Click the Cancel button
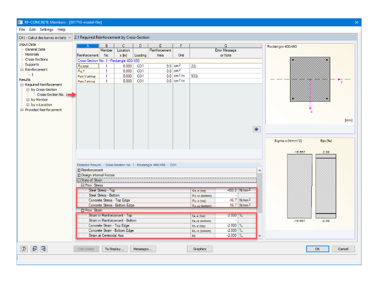Viewport: 378px width, 283px height. click(343, 249)
